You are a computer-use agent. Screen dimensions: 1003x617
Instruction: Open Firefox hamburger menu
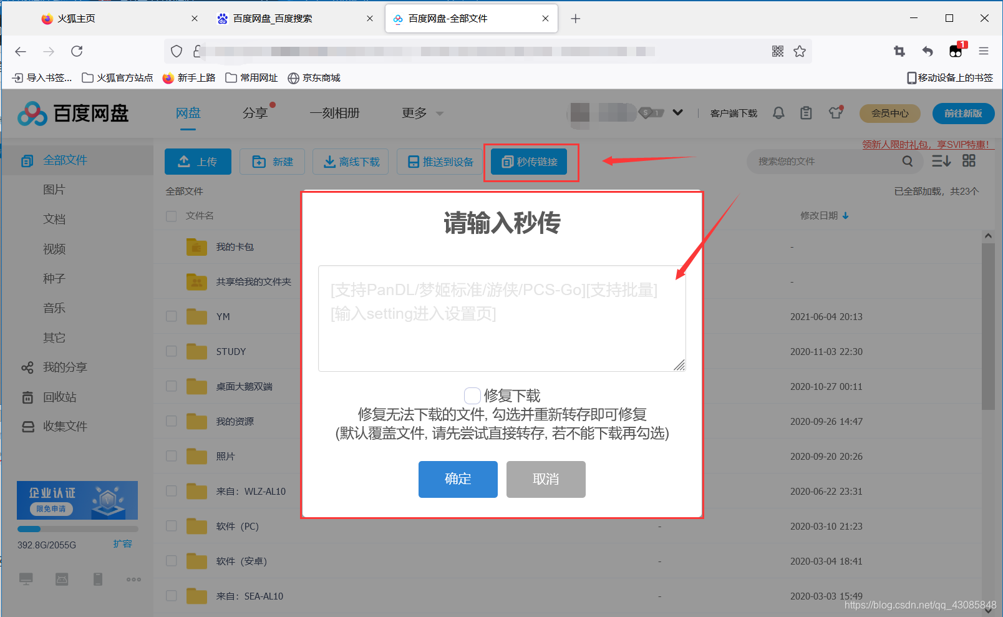pyautogui.click(x=984, y=51)
